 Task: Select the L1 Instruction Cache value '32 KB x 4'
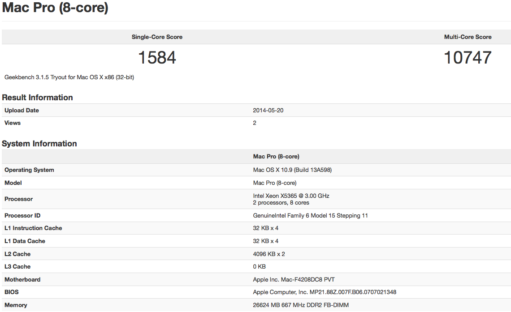pyautogui.click(x=266, y=228)
